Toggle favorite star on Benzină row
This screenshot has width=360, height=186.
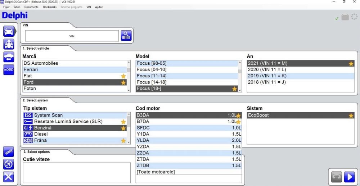[123, 128]
